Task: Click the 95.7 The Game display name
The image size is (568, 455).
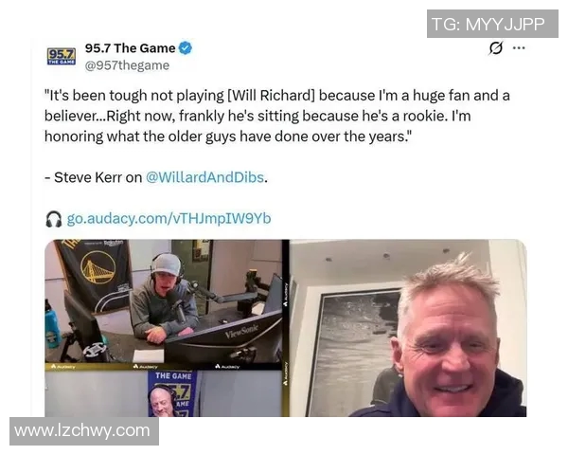Action: (x=130, y=48)
